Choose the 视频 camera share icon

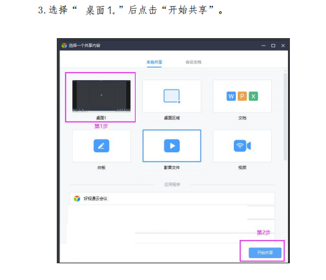click(x=242, y=146)
